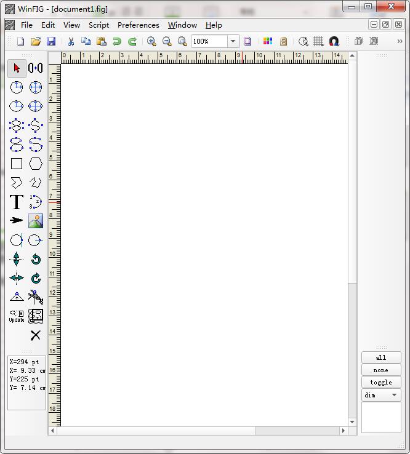Open the File menu
This screenshot has height=454, width=410.
26,25
